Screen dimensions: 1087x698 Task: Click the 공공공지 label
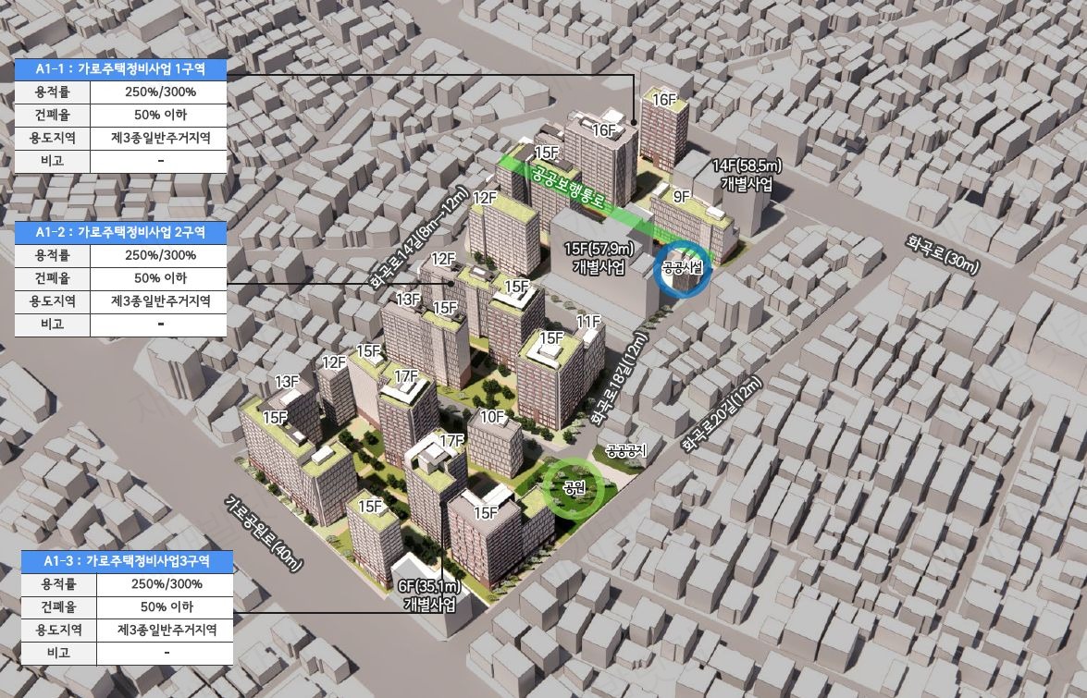coord(625,451)
